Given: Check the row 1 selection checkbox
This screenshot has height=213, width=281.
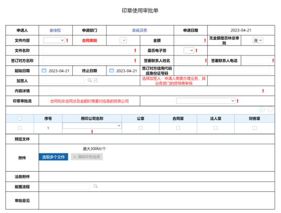Looking at the screenshot, I should coord(20,128).
